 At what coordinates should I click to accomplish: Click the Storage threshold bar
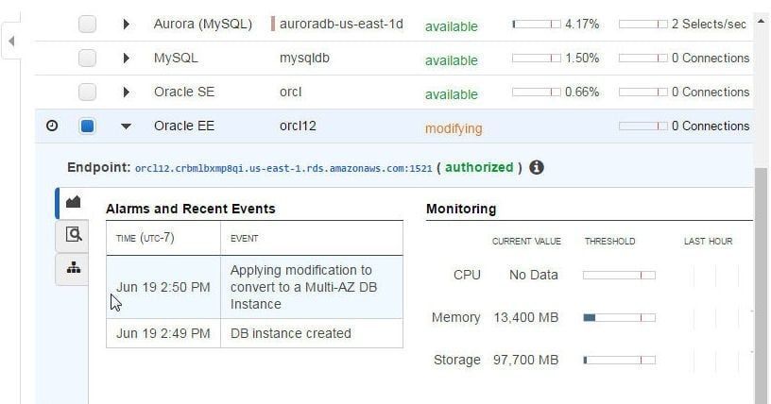[619, 361]
